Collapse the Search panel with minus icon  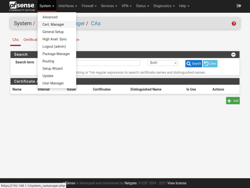(233, 55)
